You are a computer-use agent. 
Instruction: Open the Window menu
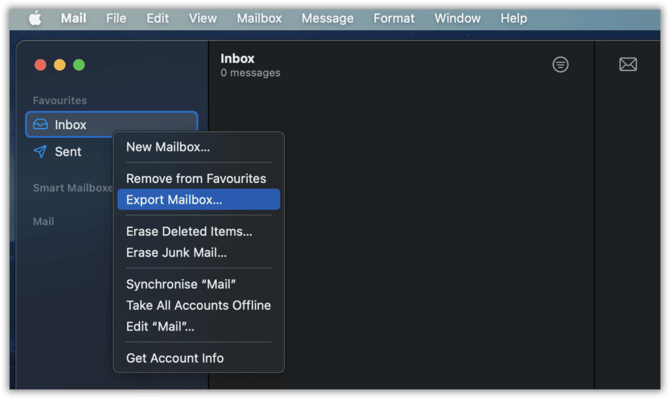coord(457,18)
